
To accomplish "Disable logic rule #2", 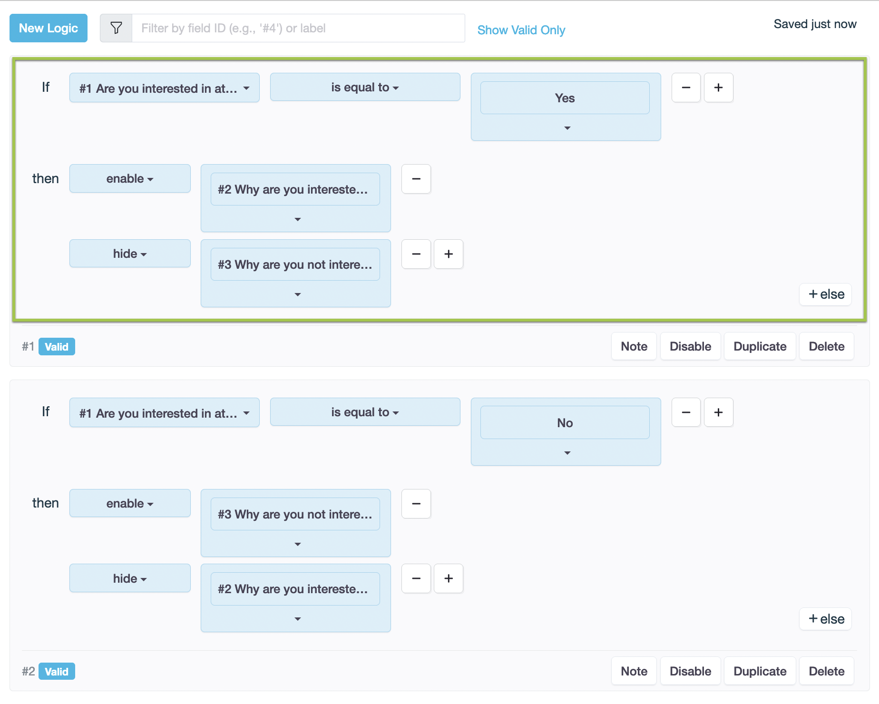I will 690,671.
